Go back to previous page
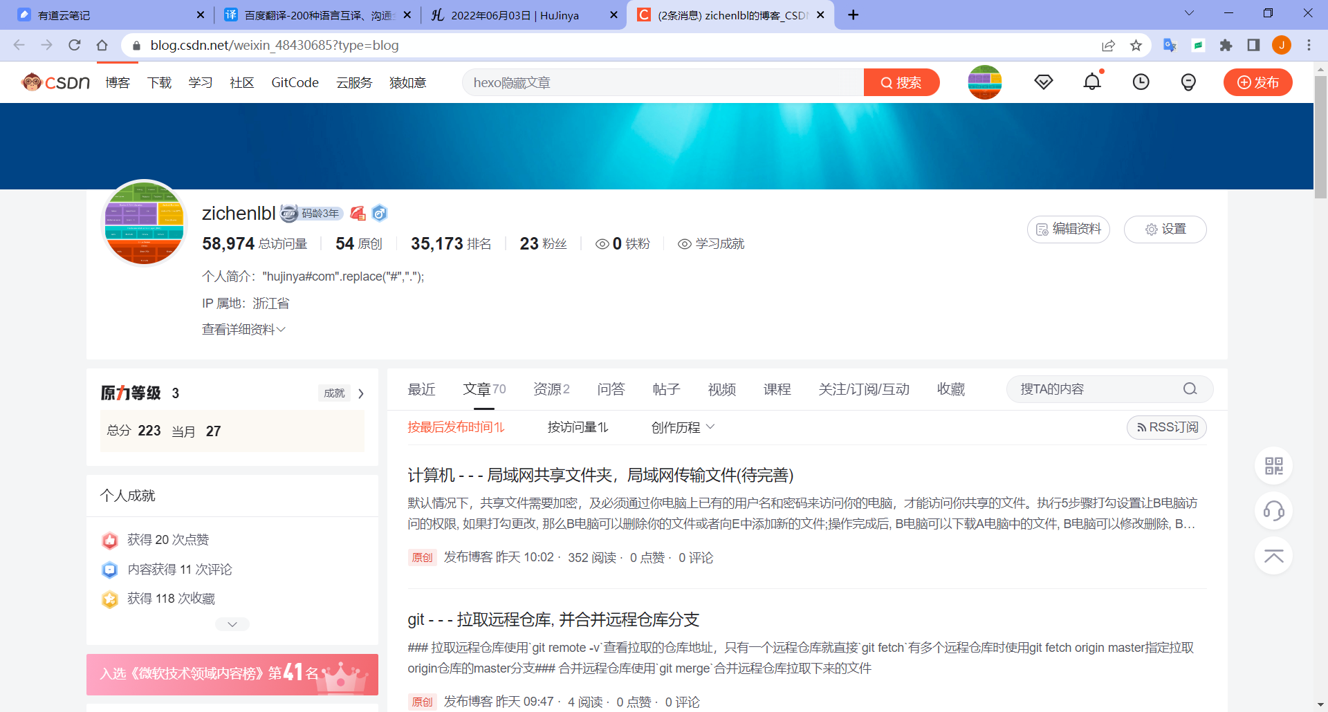 point(19,45)
